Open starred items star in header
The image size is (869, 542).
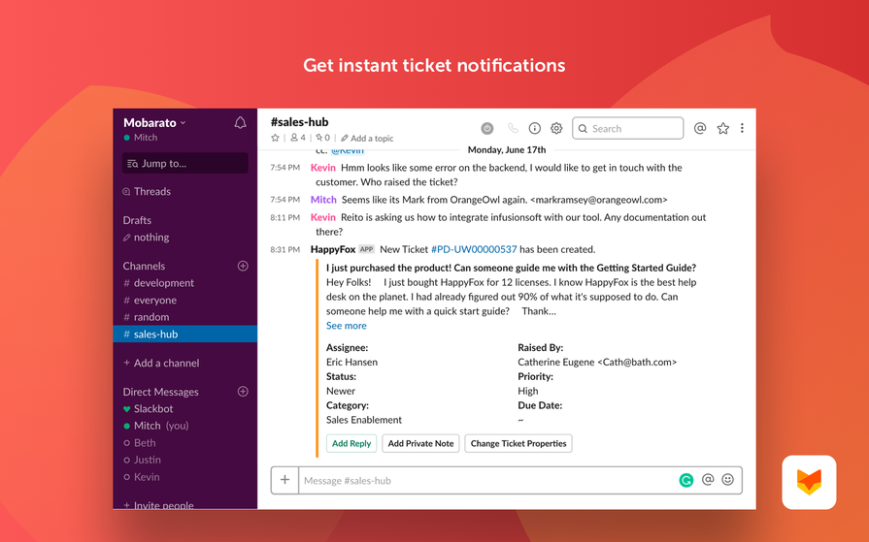click(x=722, y=128)
